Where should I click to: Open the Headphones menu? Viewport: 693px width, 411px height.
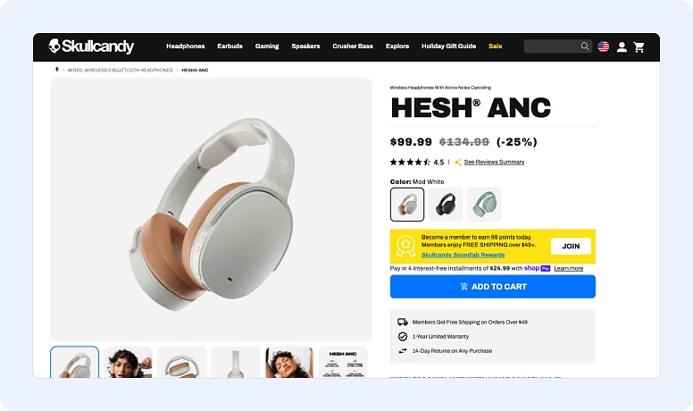pyautogui.click(x=185, y=46)
